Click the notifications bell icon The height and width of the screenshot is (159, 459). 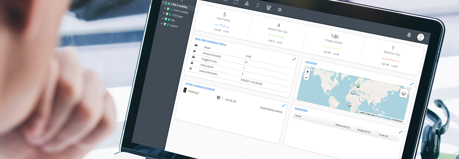(x=409, y=35)
